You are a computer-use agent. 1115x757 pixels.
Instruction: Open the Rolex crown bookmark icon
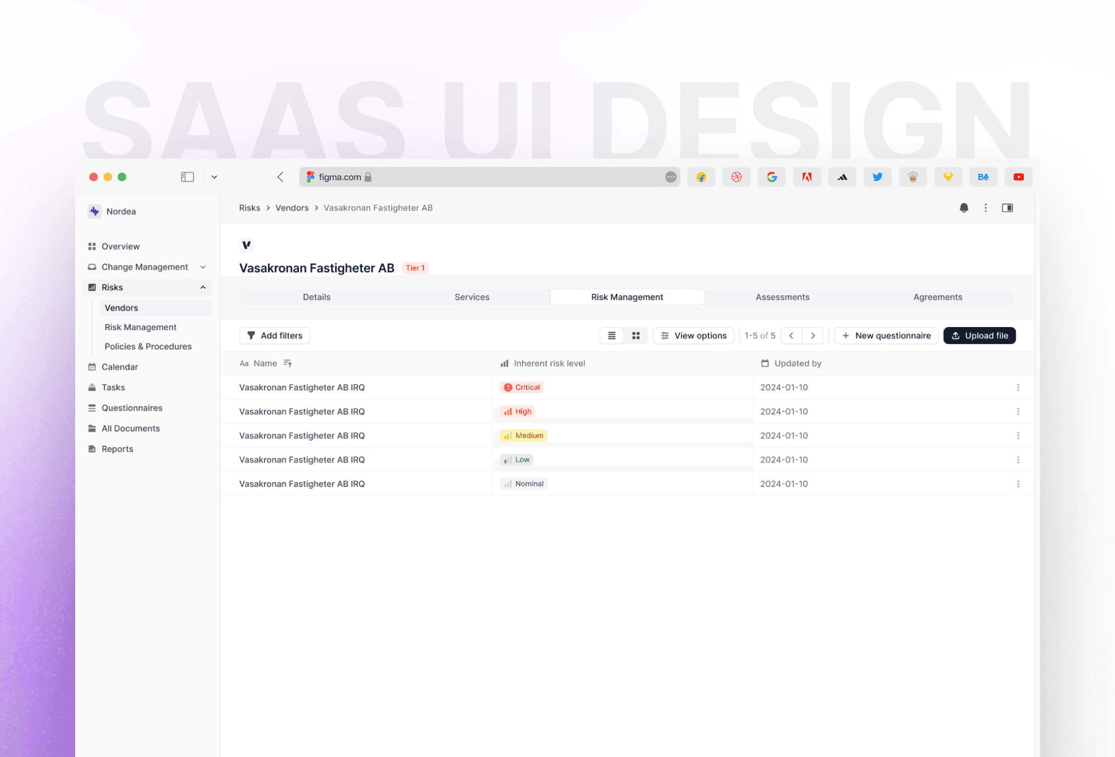point(913,177)
